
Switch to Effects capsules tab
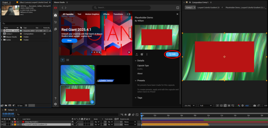[x=106, y=14]
